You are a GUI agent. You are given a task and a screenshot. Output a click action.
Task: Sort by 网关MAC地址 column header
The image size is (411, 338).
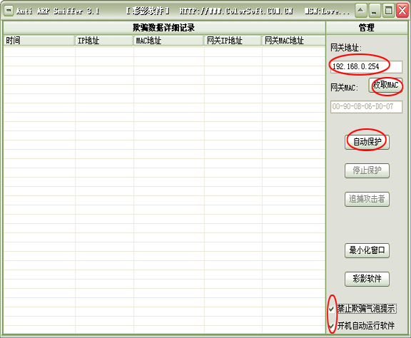click(294, 41)
